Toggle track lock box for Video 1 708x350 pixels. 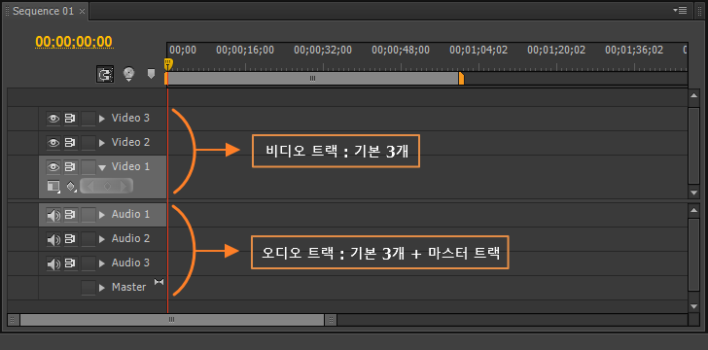click(x=88, y=167)
